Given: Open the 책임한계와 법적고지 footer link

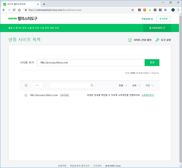Looking at the screenshot, I should pyautogui.click(x=80, y=166).
